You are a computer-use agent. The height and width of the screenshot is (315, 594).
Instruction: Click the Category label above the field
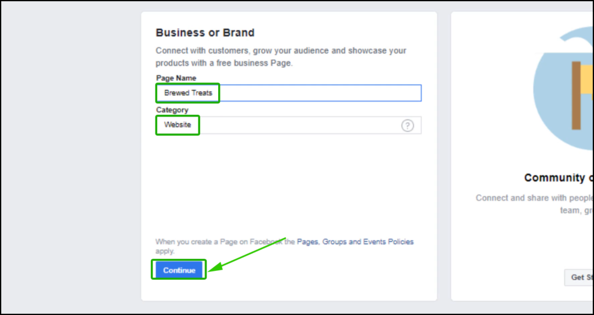pyautogui.click(x=172, y=110)
